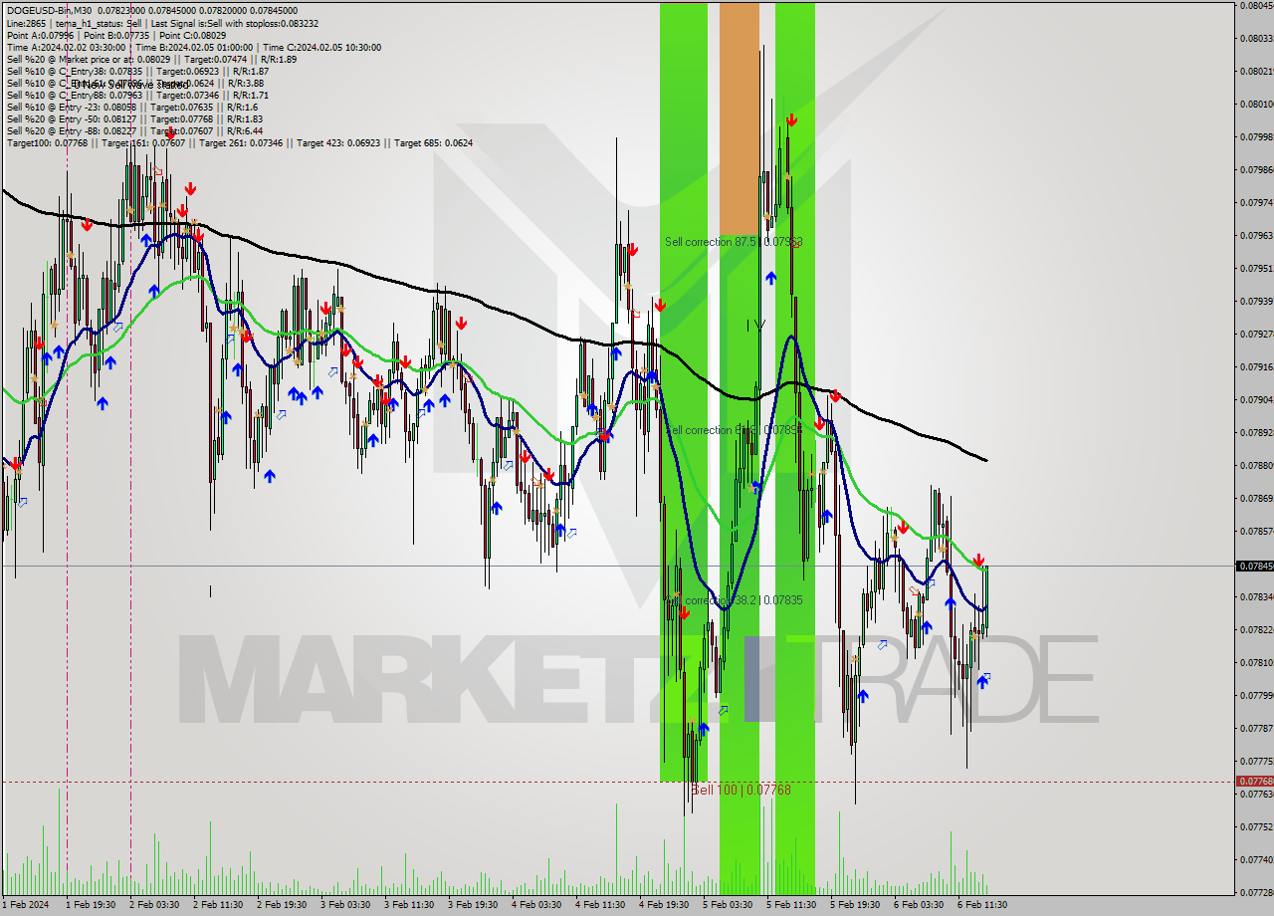Click the 0.07974 price axis label
This screenshot has height=916, width=1274.
click(1255, 202)
